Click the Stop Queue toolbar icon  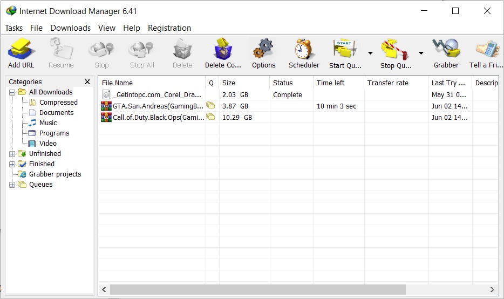coord(396,49)
